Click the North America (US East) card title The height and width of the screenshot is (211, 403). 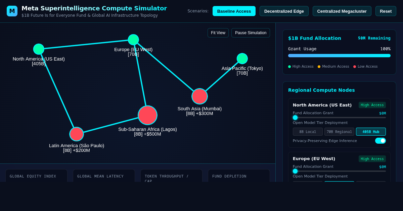click(x=322, y=105)
